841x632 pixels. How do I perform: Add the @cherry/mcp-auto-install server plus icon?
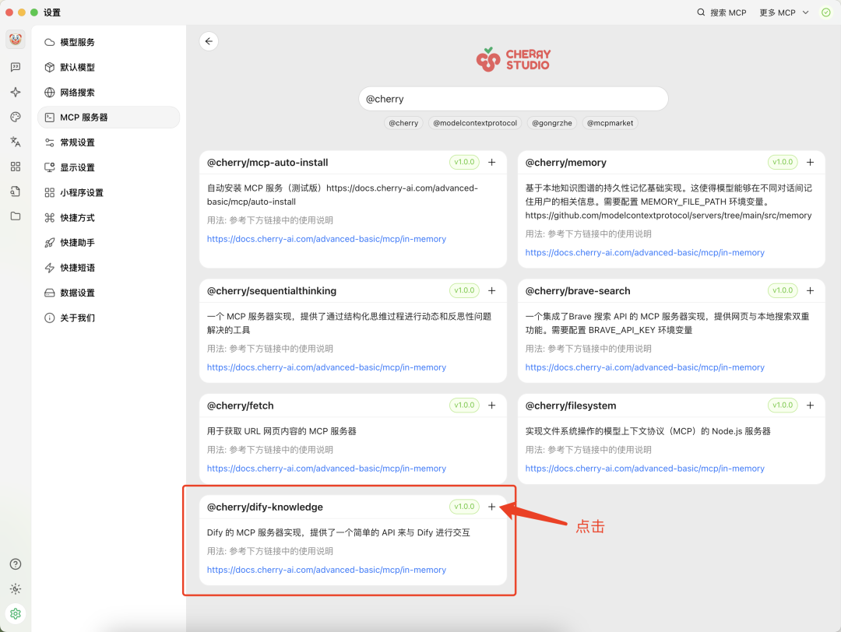coord(492,162)
